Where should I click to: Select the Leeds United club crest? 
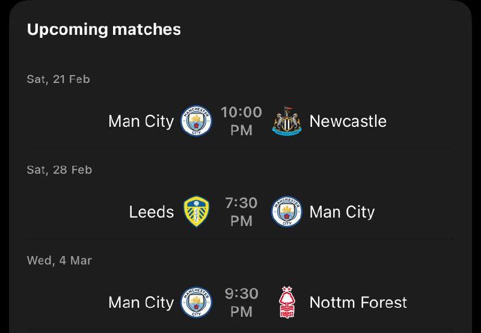pyautogui.click(x=196, y=212)
